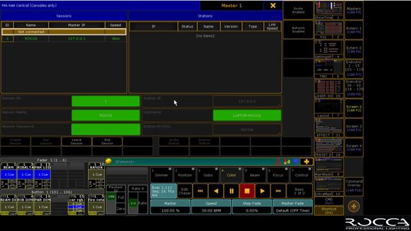411x231 pixels.
Task: Click the Join Session button
Action: [46, 141]
